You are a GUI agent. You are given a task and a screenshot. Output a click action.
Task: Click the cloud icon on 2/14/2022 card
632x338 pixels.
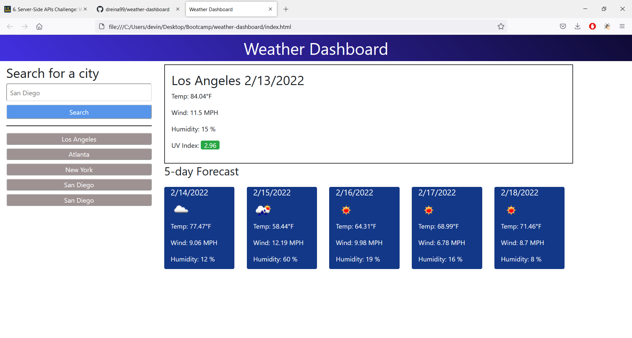pos(181,210)
